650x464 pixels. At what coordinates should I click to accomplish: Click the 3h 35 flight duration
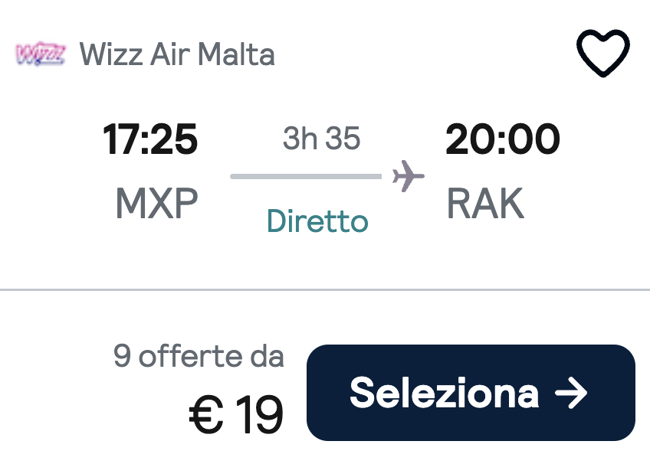point(321,139)
